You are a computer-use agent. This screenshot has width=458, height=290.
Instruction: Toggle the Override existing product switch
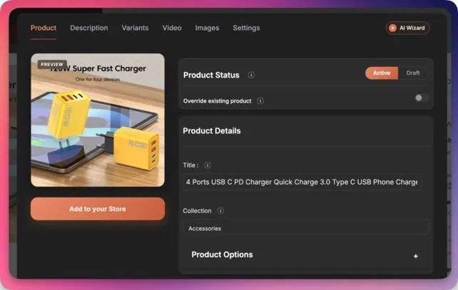click(422, 98)
